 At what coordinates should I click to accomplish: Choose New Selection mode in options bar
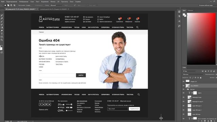[x=5, y=5]
